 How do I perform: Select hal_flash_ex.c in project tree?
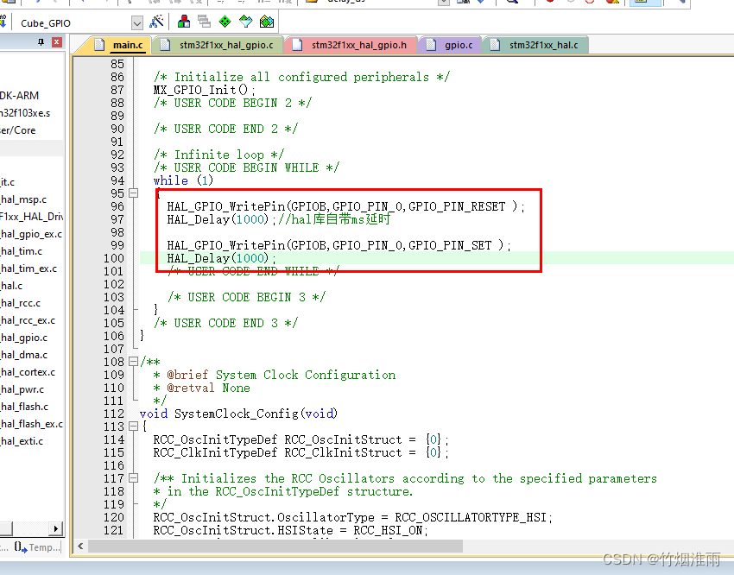coord(31,424)
